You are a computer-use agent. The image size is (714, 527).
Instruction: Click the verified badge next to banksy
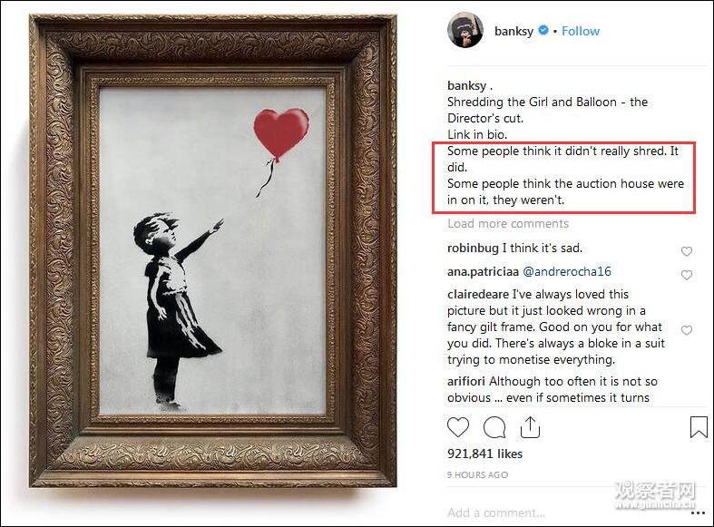click(x=543, y=31)
